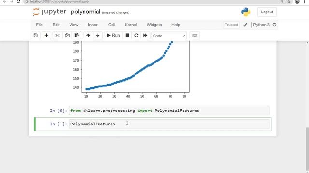Open the Edit menu
Image resolution: width=309 pixels, height=173 pixels.
(56, 25)
